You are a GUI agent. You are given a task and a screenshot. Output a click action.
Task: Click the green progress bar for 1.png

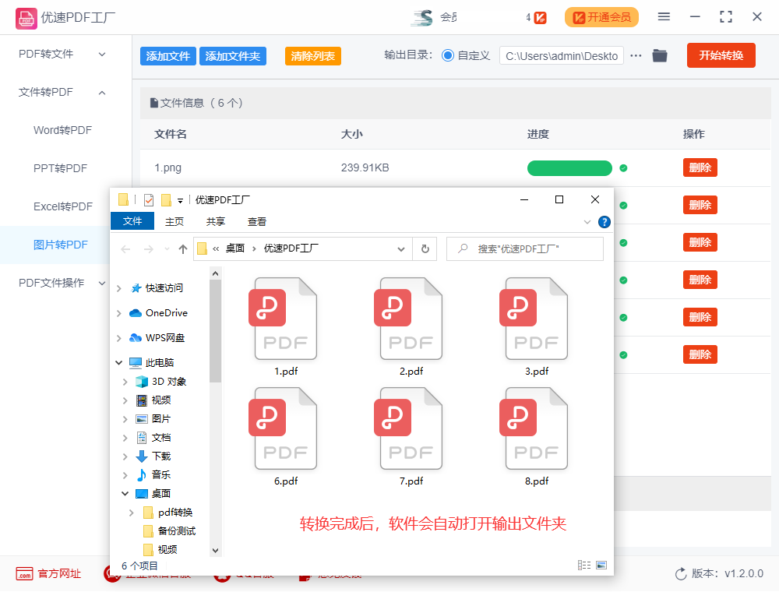[569, 167]
